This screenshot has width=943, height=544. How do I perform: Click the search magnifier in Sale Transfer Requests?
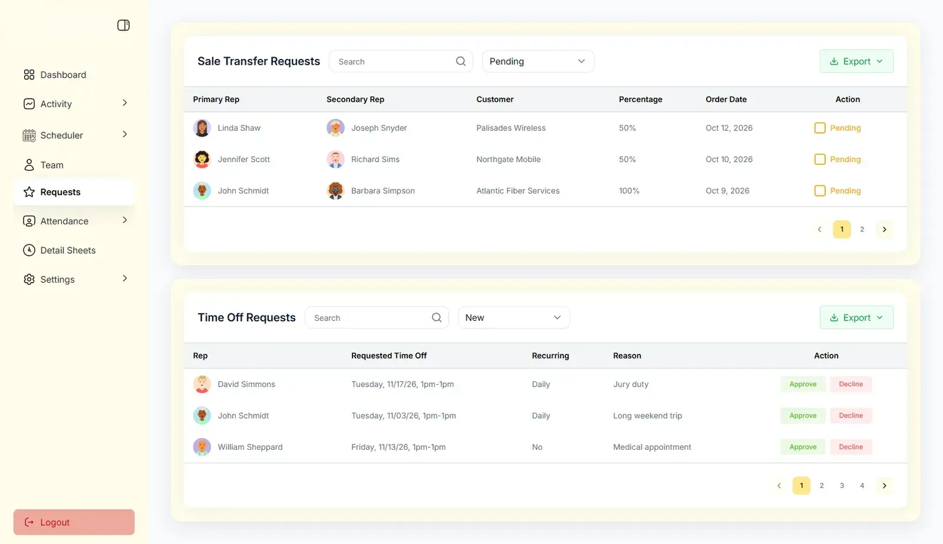click(x=461, y=61)
